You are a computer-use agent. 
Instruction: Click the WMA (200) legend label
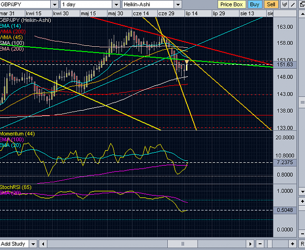coord(13,32)
